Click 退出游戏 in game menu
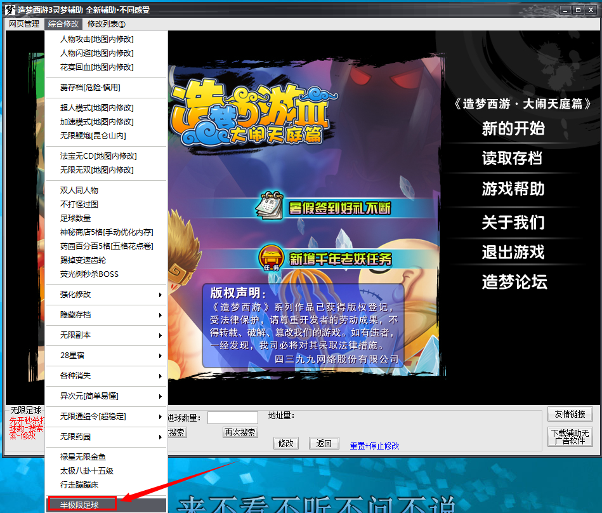This screenshot has width=602, height=513. (513, 252)
